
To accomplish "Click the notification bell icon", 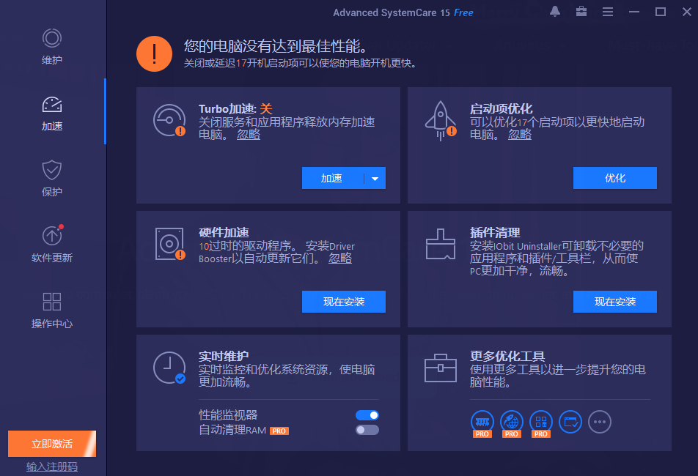I will [554, 12].
